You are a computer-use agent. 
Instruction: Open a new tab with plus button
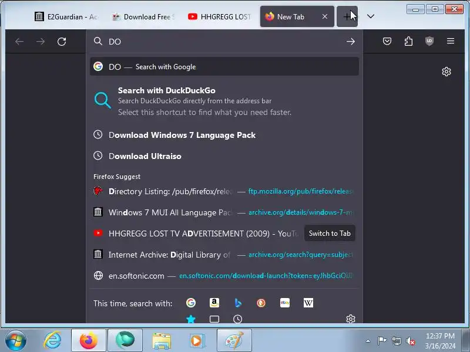pos(347,16)
